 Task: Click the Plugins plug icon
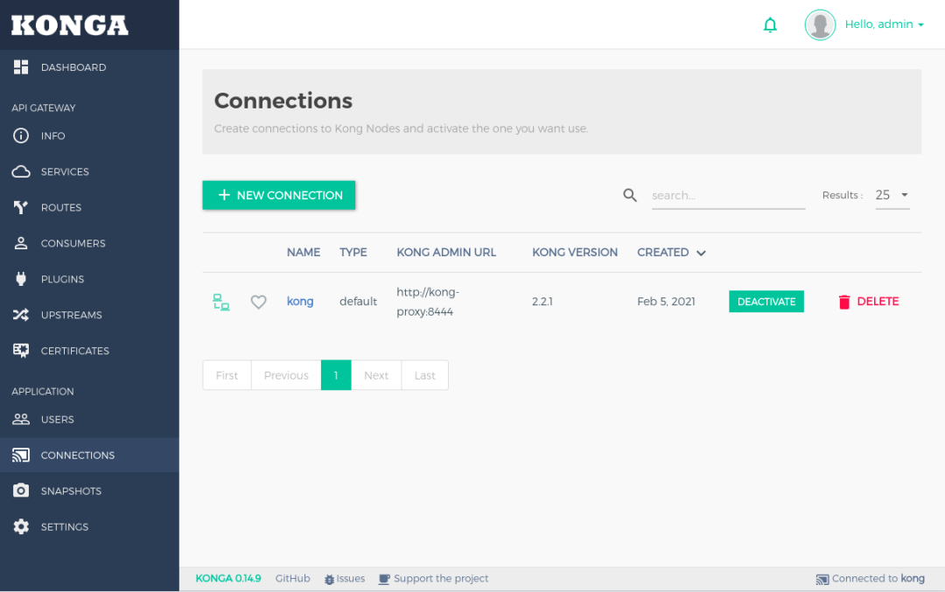pyautogui.click(x=21, y=279)
